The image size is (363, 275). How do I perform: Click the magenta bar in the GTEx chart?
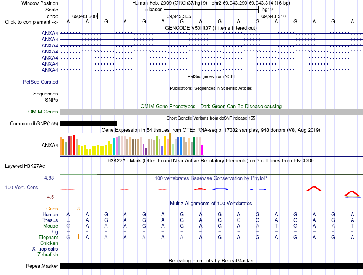(x=203, y=150)
